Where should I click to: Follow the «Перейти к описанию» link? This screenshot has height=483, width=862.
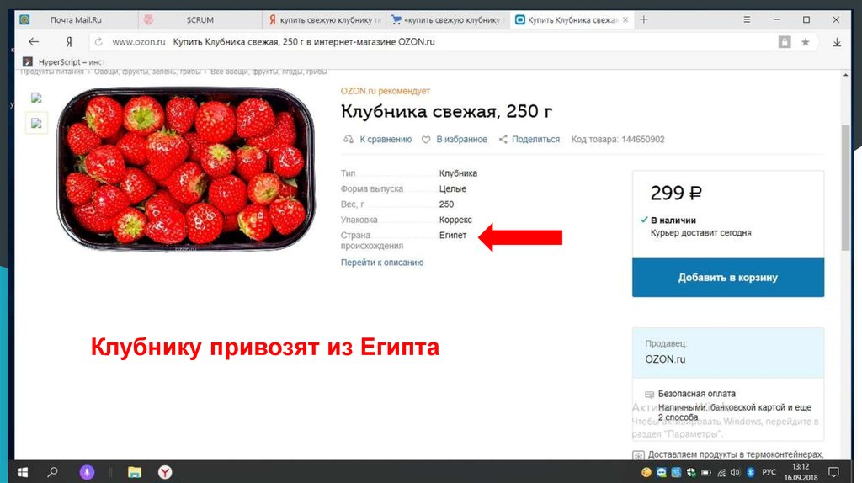(382, 263)
